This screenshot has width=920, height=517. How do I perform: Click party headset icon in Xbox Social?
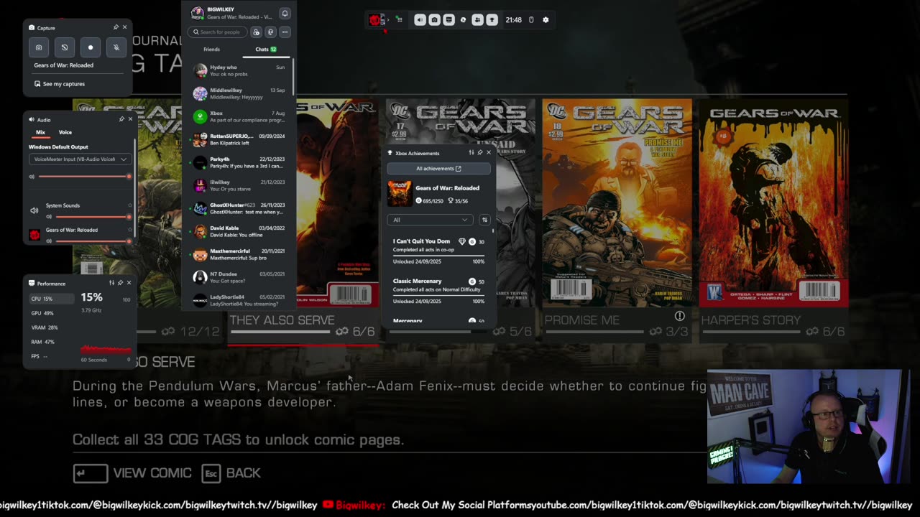(x=270, y=32)
